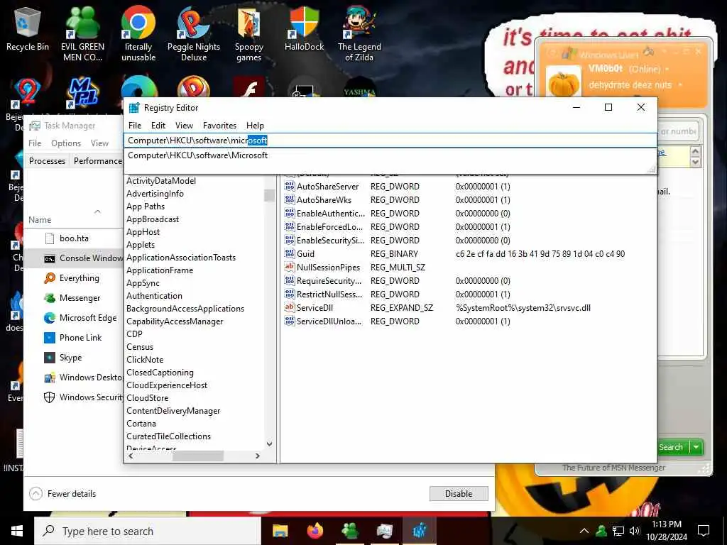The width and height of the screenshot is (727, 545).
Task: Click the Phone Link icon in Task Manager
Action: [x=50, y=337]
